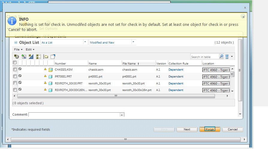Image resolution: width=268 pixels, height=158 pixels.
Task: Open Location dropdown for REXROTH_30X30.PRT
Action: [216, 84]
